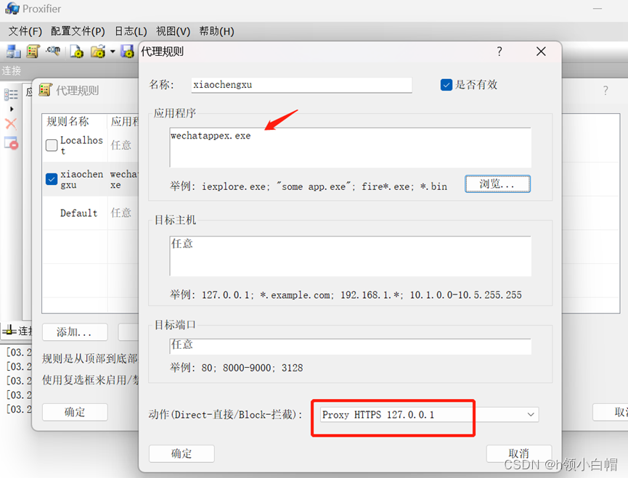628x478 pixels.
Task: Save profile floppy disk icon
Action: pos(127,51)
